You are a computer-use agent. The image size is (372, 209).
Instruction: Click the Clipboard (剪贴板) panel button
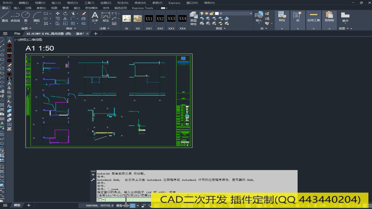pos(329,17)
